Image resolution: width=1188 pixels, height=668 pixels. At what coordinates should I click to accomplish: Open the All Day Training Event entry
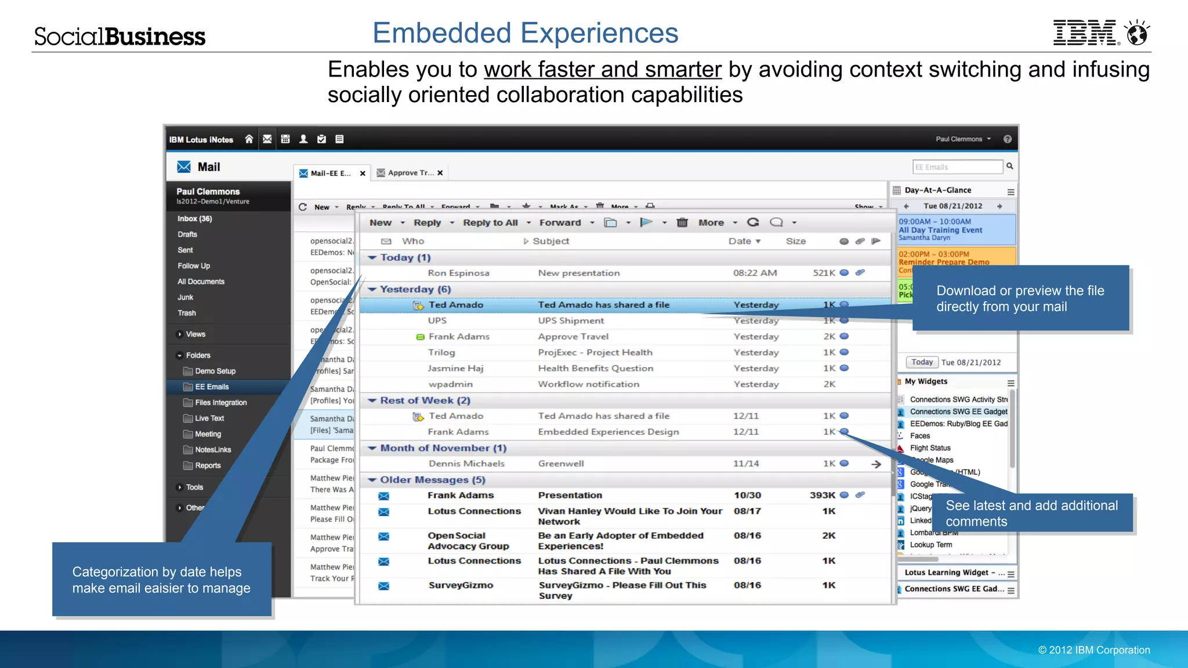tap(957, 230)
